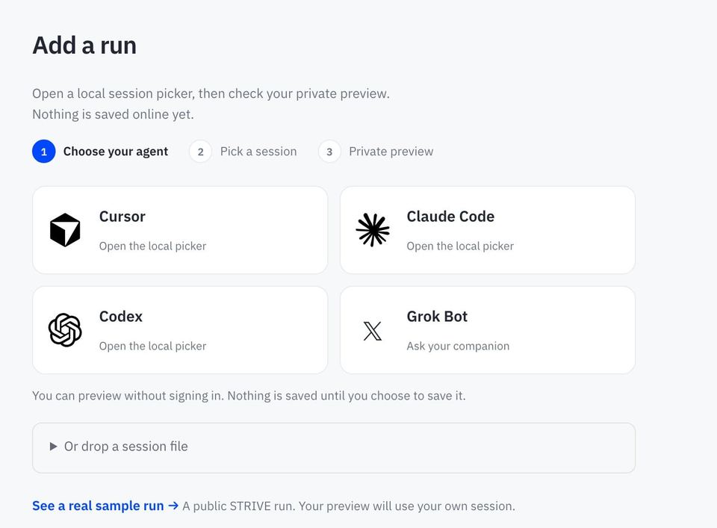Click the step 1 number circle
Image resolution: width=717 pixels, height=528 pixels.
(x=44, y=152)
